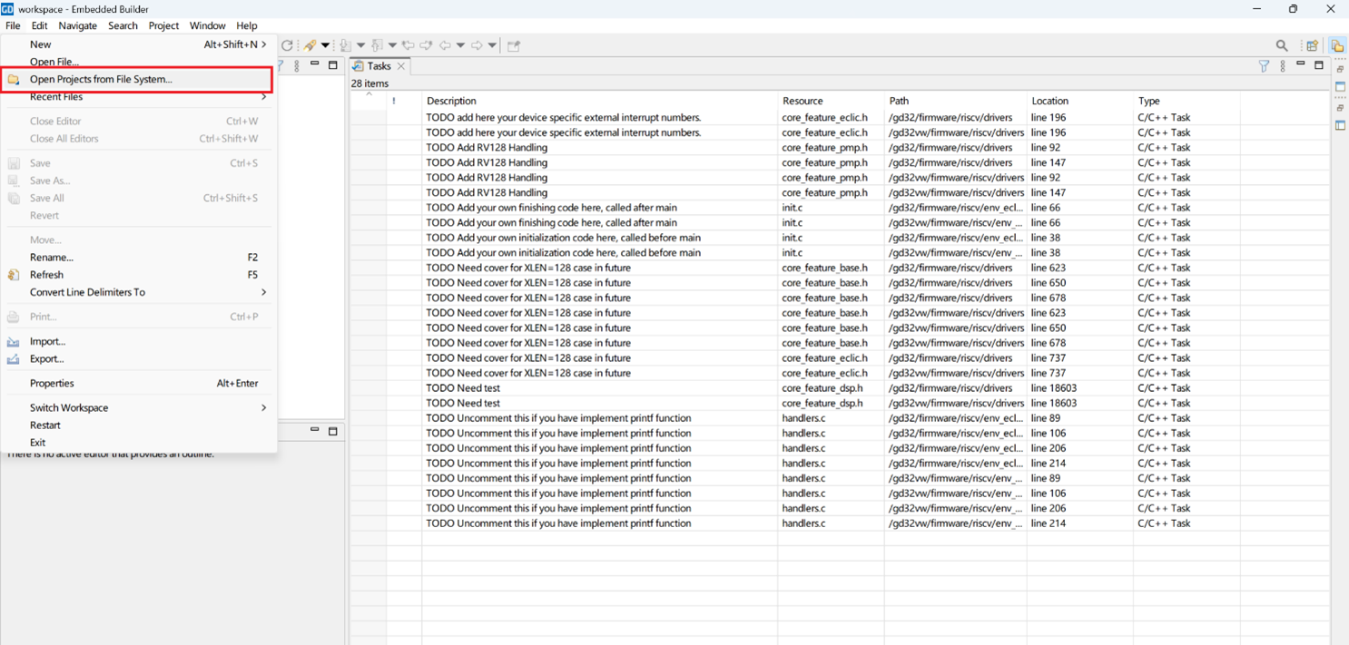Sort tasks by the Resource column header
Screen dimensions: 1349x645
[x=803, y=101]
